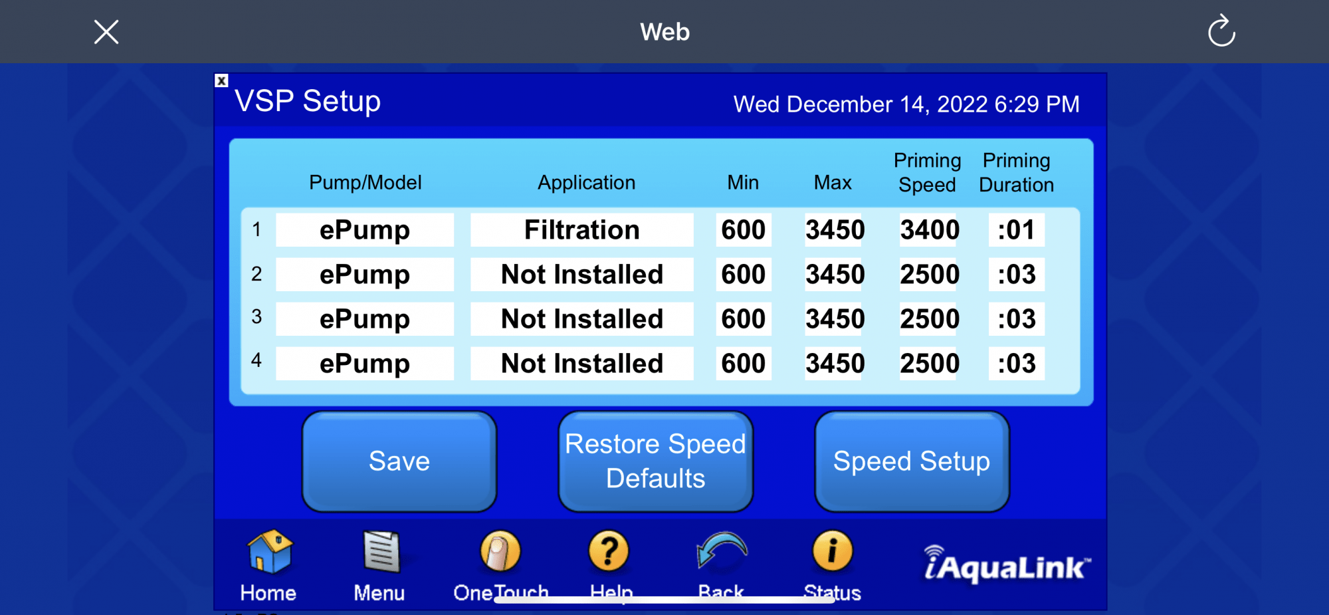Edit pump 3 priming duration :03
Image resolution: width=1329 pixels, height=615 pixels.
coord(1017,319)
